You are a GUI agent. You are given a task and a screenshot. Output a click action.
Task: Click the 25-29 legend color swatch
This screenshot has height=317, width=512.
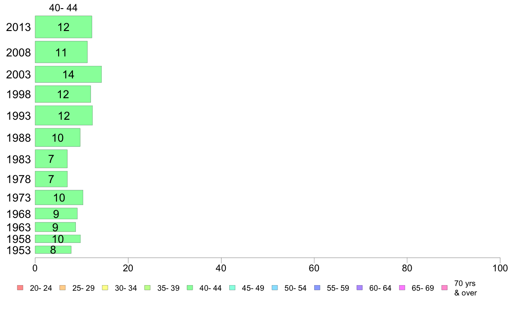62,288
